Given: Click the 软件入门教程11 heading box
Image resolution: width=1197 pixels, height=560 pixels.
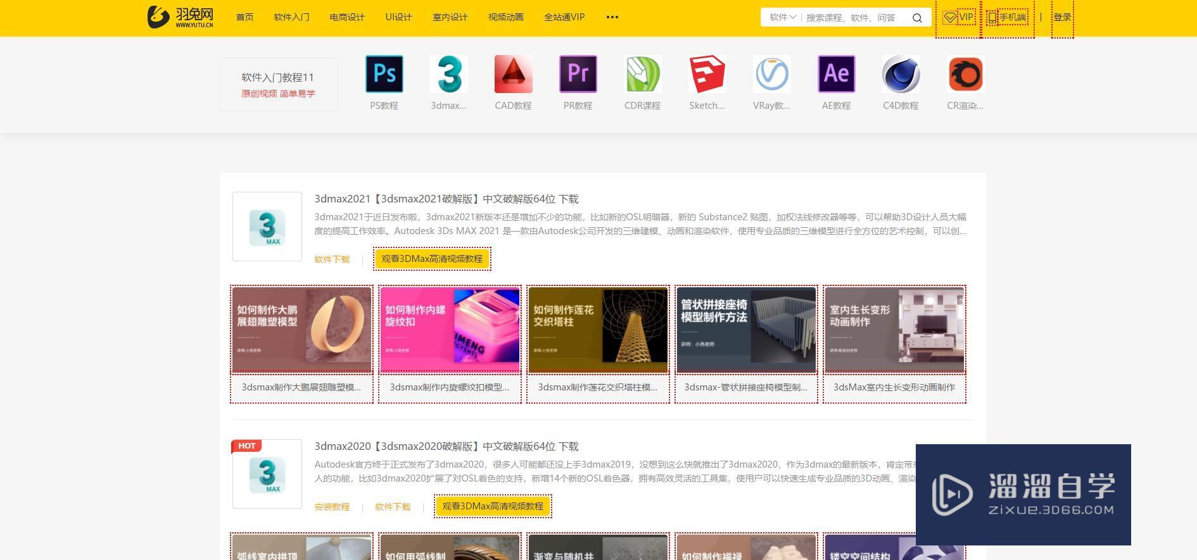Looking at the screenshot, I should point(279,84).
